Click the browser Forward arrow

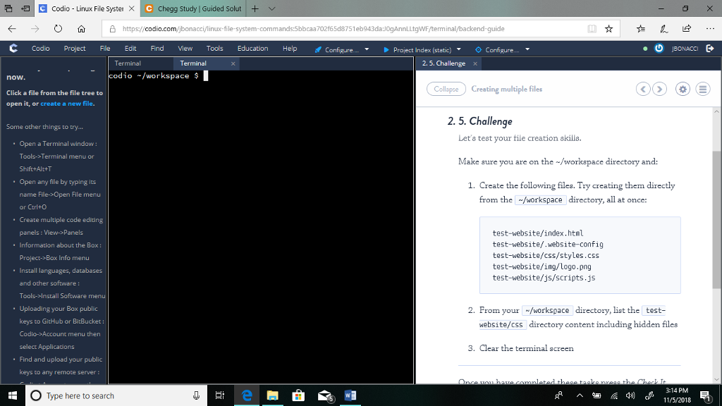[35, 28]
